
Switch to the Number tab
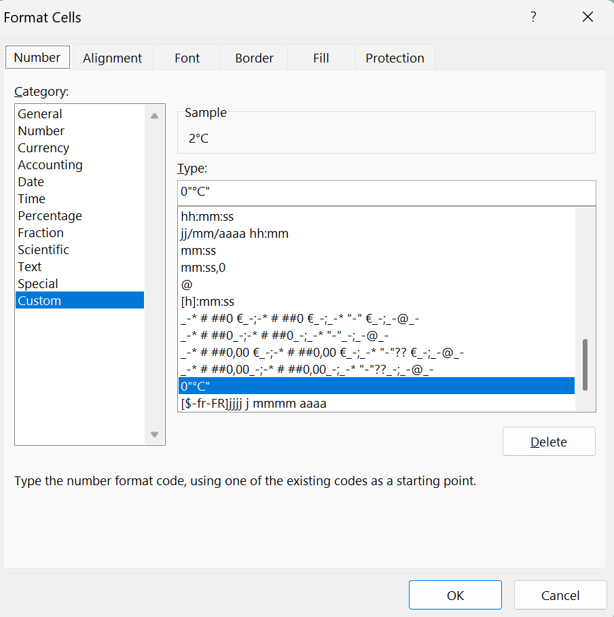(x=37, y=58)
